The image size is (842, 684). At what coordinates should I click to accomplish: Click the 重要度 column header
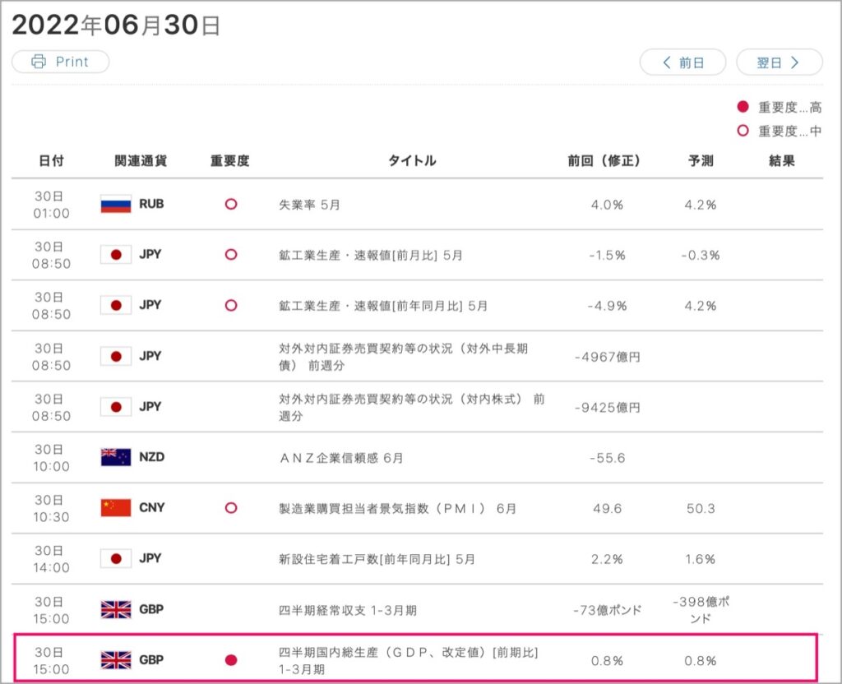coord(230,160)
